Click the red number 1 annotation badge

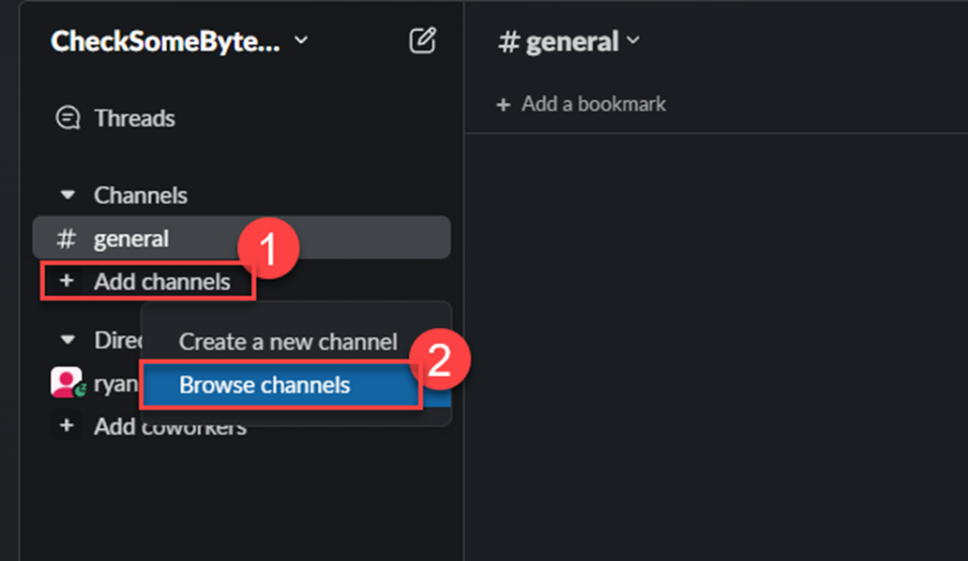[267, 250]
